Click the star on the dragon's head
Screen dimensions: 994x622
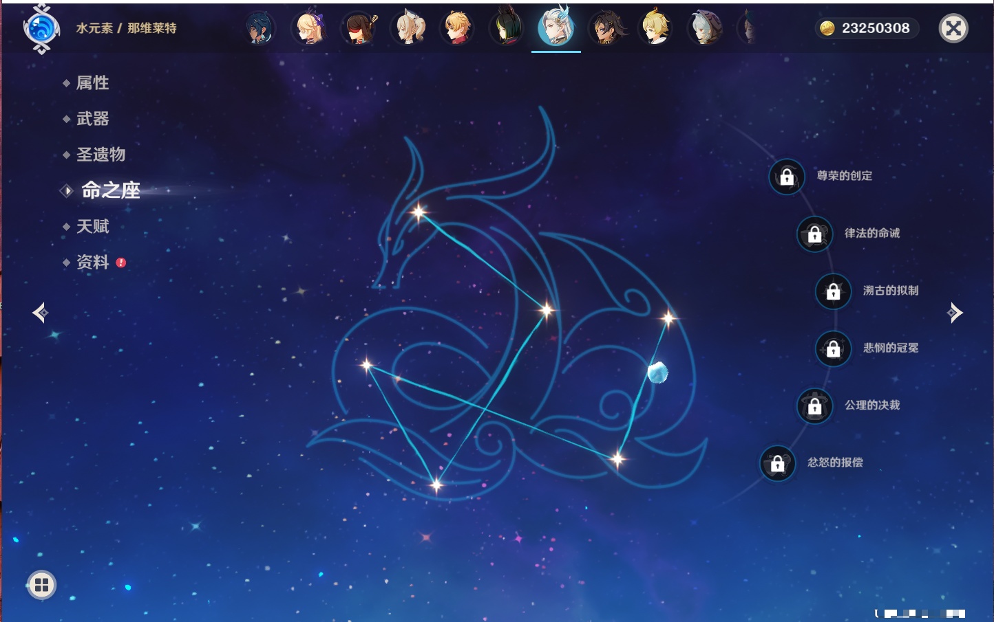tap(419, 212)
